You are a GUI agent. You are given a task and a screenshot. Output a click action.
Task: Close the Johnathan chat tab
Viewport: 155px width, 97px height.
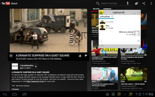112,16
